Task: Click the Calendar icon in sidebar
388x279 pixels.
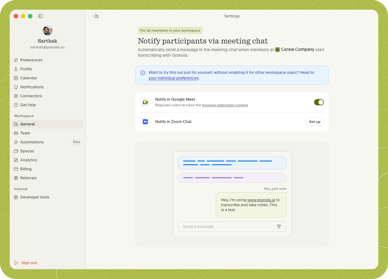Action: 16,78
